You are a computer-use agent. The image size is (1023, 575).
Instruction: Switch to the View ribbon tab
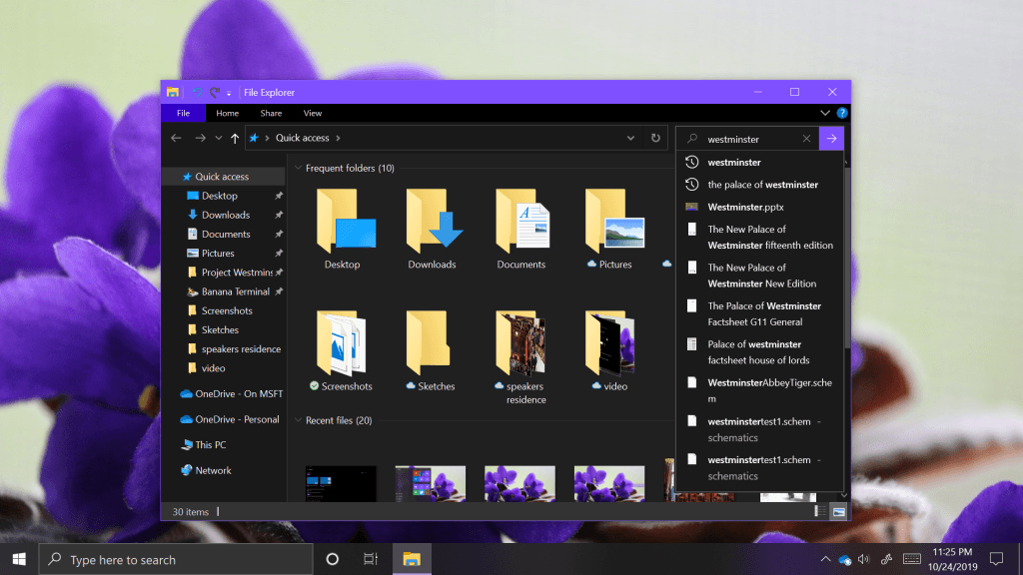[x=313, y=114]
